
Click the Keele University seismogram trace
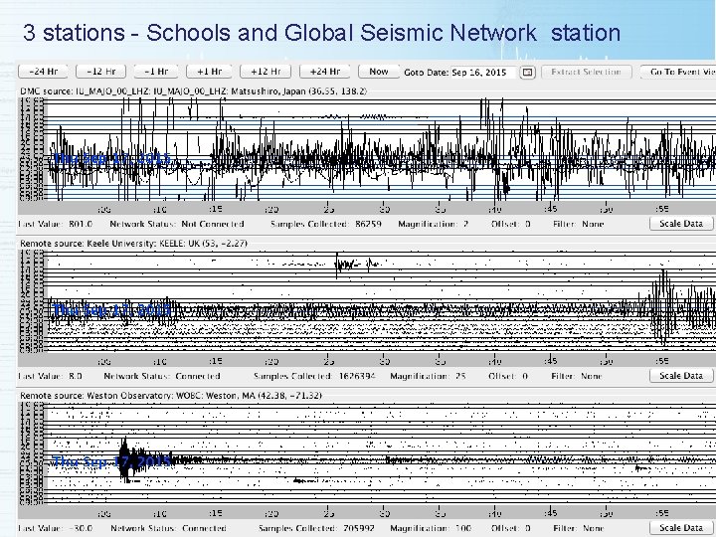point(380,301)
